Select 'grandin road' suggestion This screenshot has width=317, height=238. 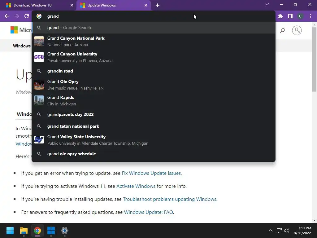(154, 71)
